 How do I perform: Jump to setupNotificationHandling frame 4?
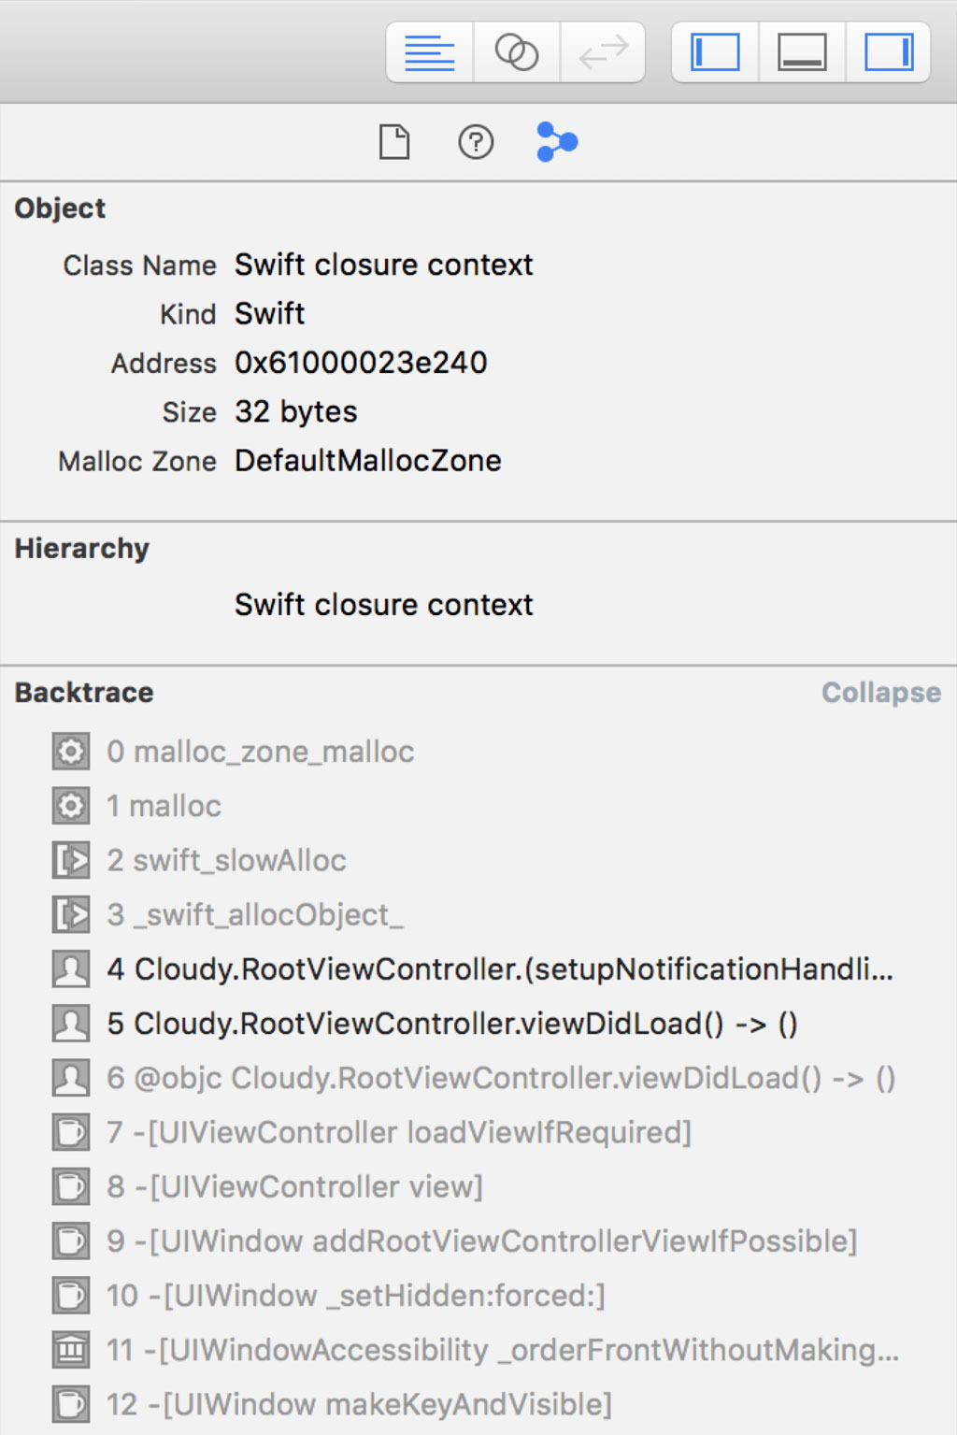coord(499,969)
